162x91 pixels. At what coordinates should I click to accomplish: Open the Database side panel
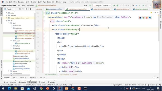pyautogui.click(x=161, y=25)
